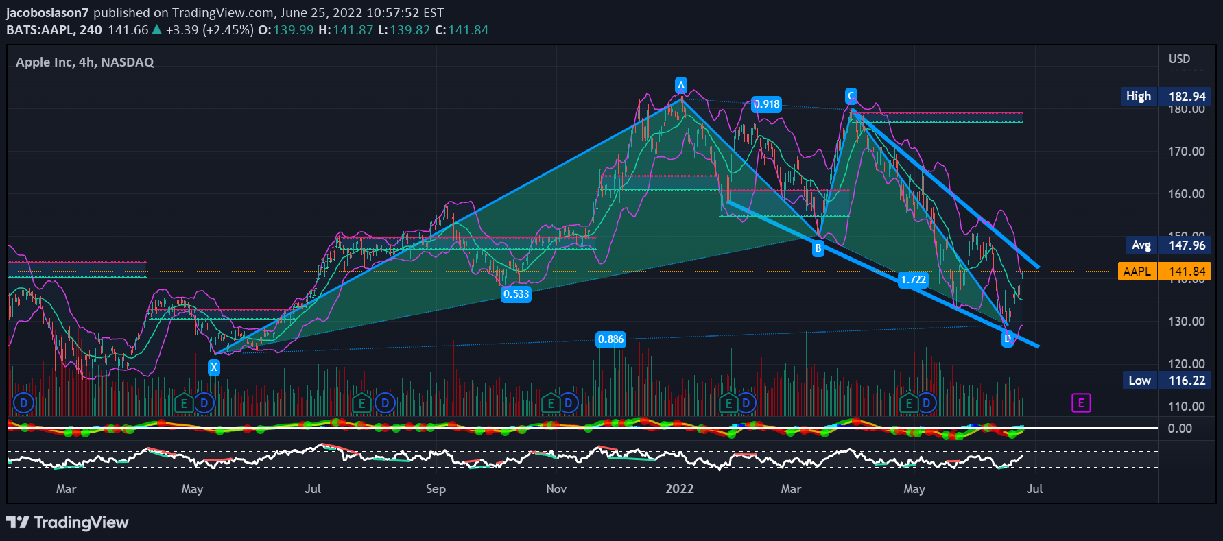Click the dividend D marker right of Nov 2021

click(x=569, y=403)
